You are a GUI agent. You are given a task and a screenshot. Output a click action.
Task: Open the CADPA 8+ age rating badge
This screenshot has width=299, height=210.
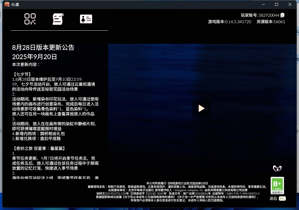click(277, 185)
